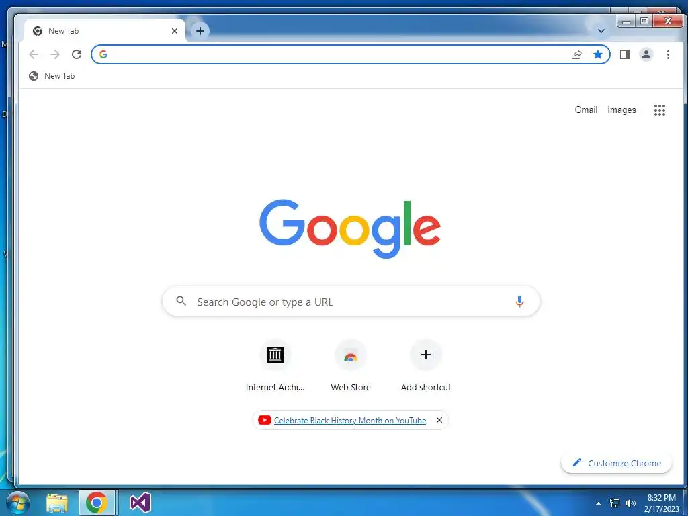
Task: Reload the page
Action: 77,54
